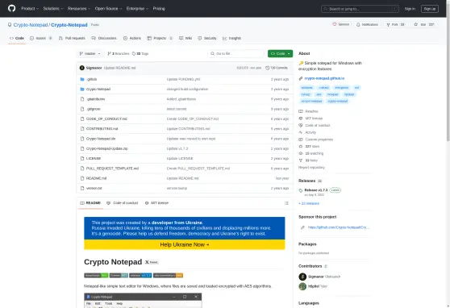Click the watching eye icon in About

301,153
